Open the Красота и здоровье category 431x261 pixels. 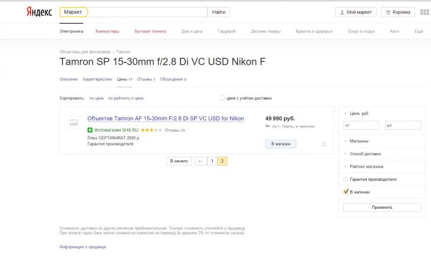[x=314, y=31]
